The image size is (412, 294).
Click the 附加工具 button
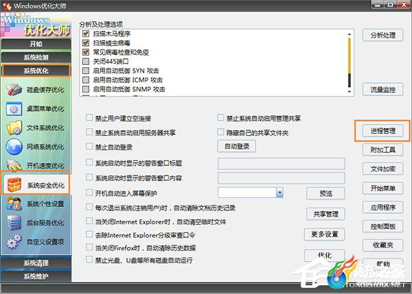click(383, 150)
